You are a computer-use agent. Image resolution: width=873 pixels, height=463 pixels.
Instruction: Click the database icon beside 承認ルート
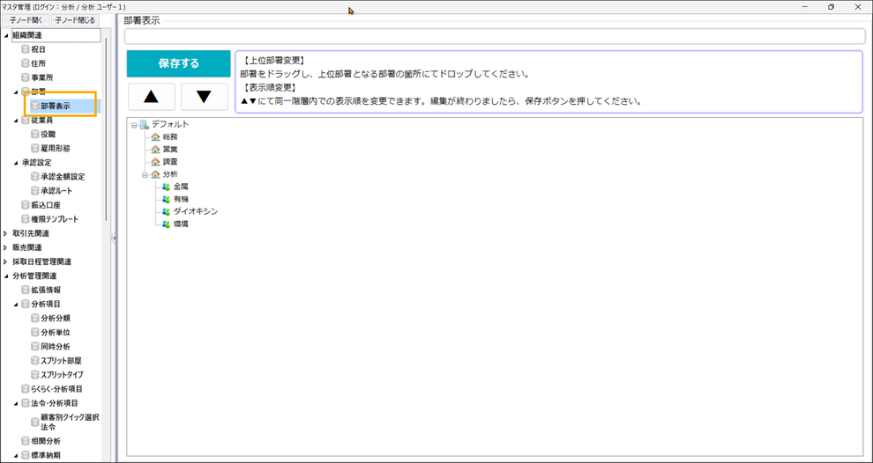point(35,191)
